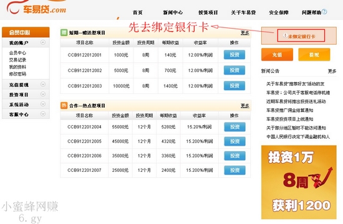The width and height of the screenshot is (343, 224).
Task: Click the 提现 yellow button
Action: pyautogui.click(x=314, y=55)
